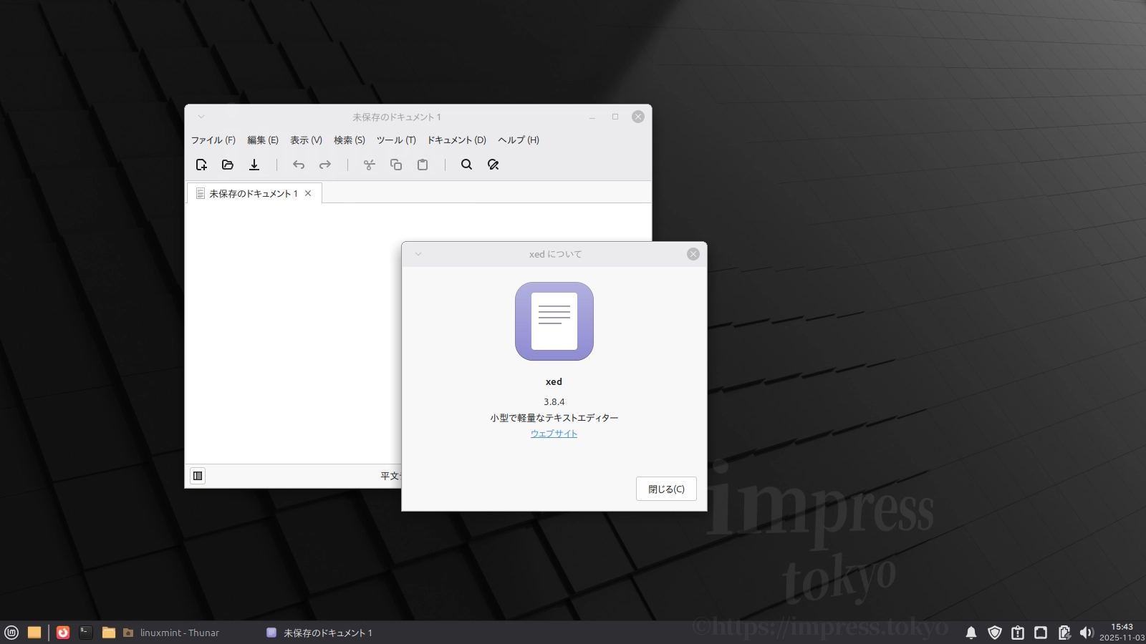Launch the web browser from the panel
This screenshot has height=644, width=1146.
pyautogui.click(x=63, y=633)
